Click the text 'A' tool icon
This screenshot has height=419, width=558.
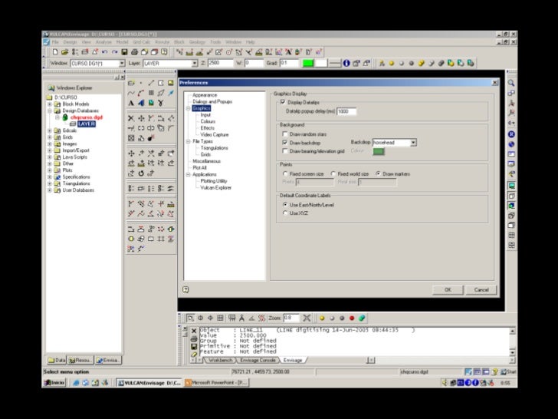click(131, 103)
